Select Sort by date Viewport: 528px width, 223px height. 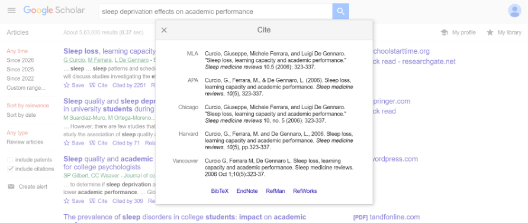coord(21,115)
